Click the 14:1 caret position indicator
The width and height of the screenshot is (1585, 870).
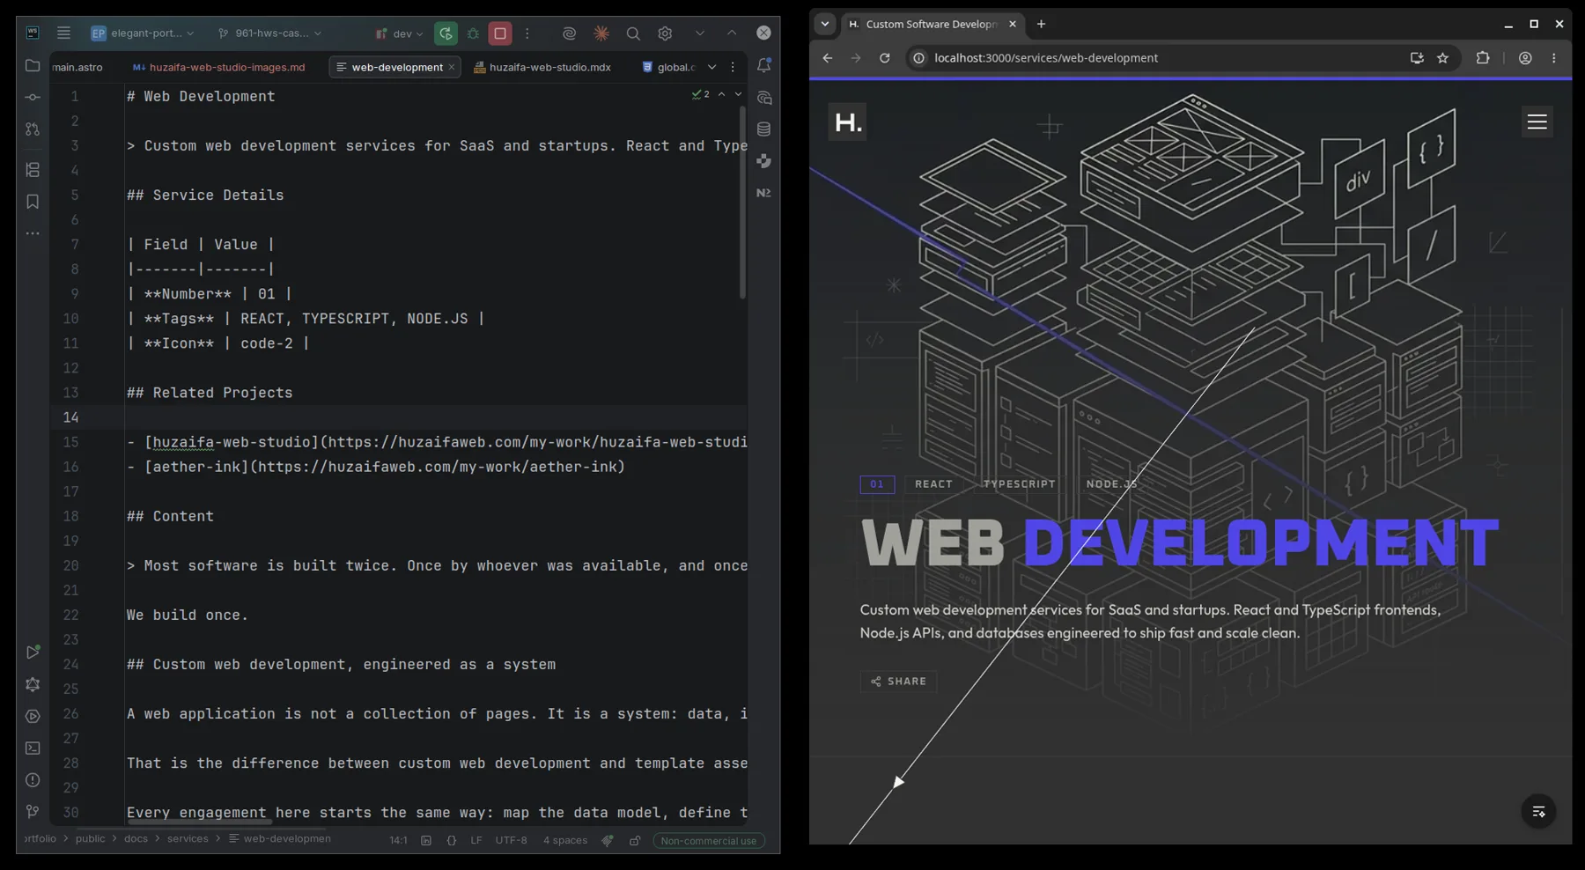point(398,840)
